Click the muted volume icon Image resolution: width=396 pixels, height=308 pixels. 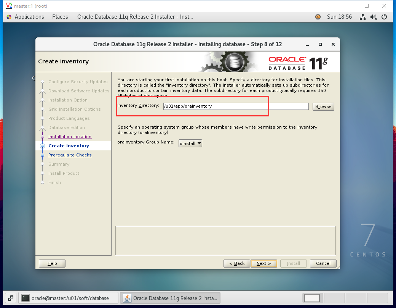click(x=373, y=17)
